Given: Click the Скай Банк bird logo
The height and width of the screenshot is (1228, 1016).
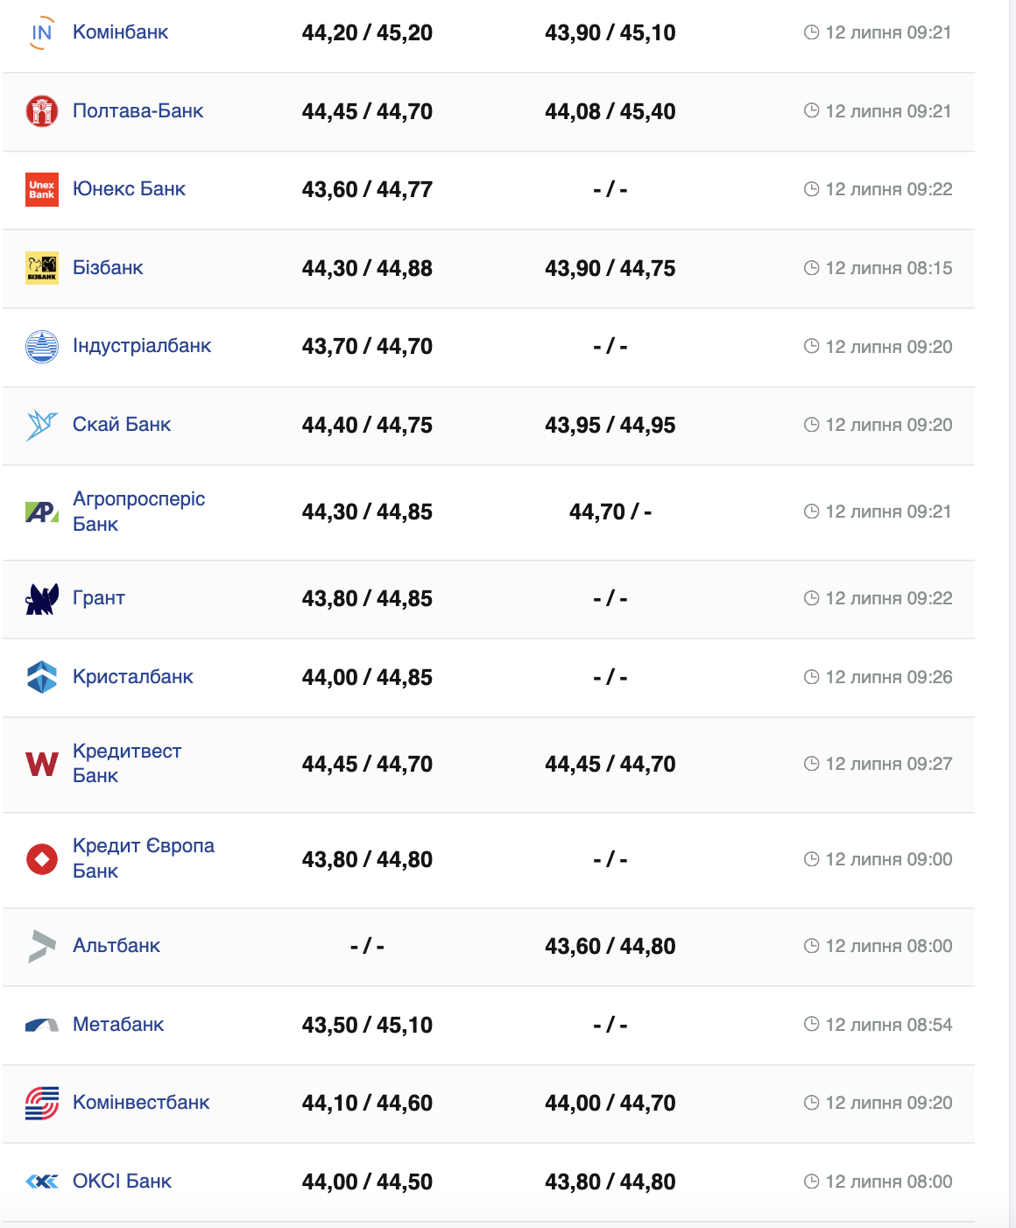Looking at the screenshot, I should (41, 425).
